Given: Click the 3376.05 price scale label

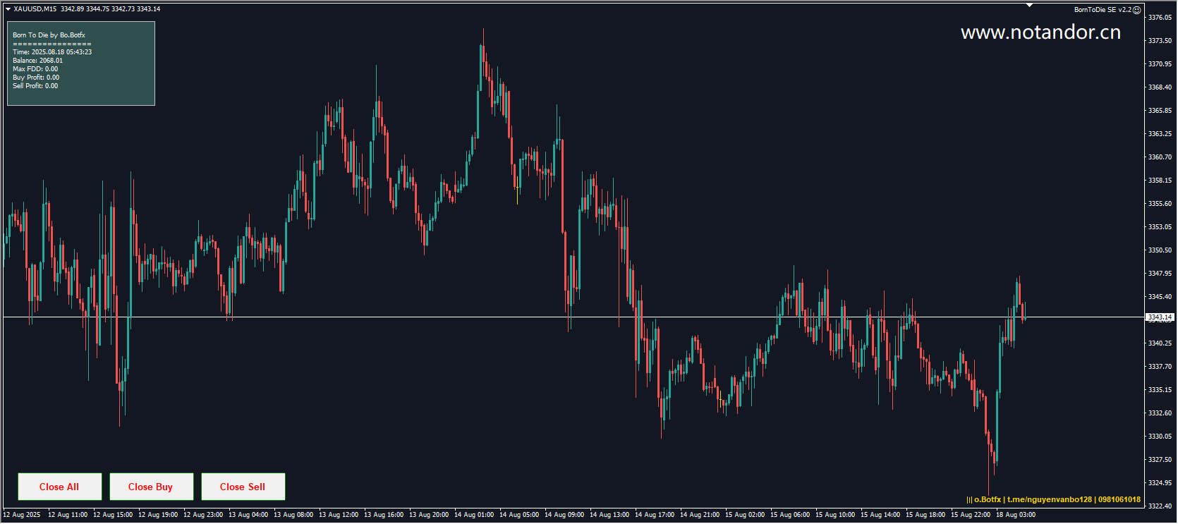Looking at the screenshot, I should (x=1160, y=18).
